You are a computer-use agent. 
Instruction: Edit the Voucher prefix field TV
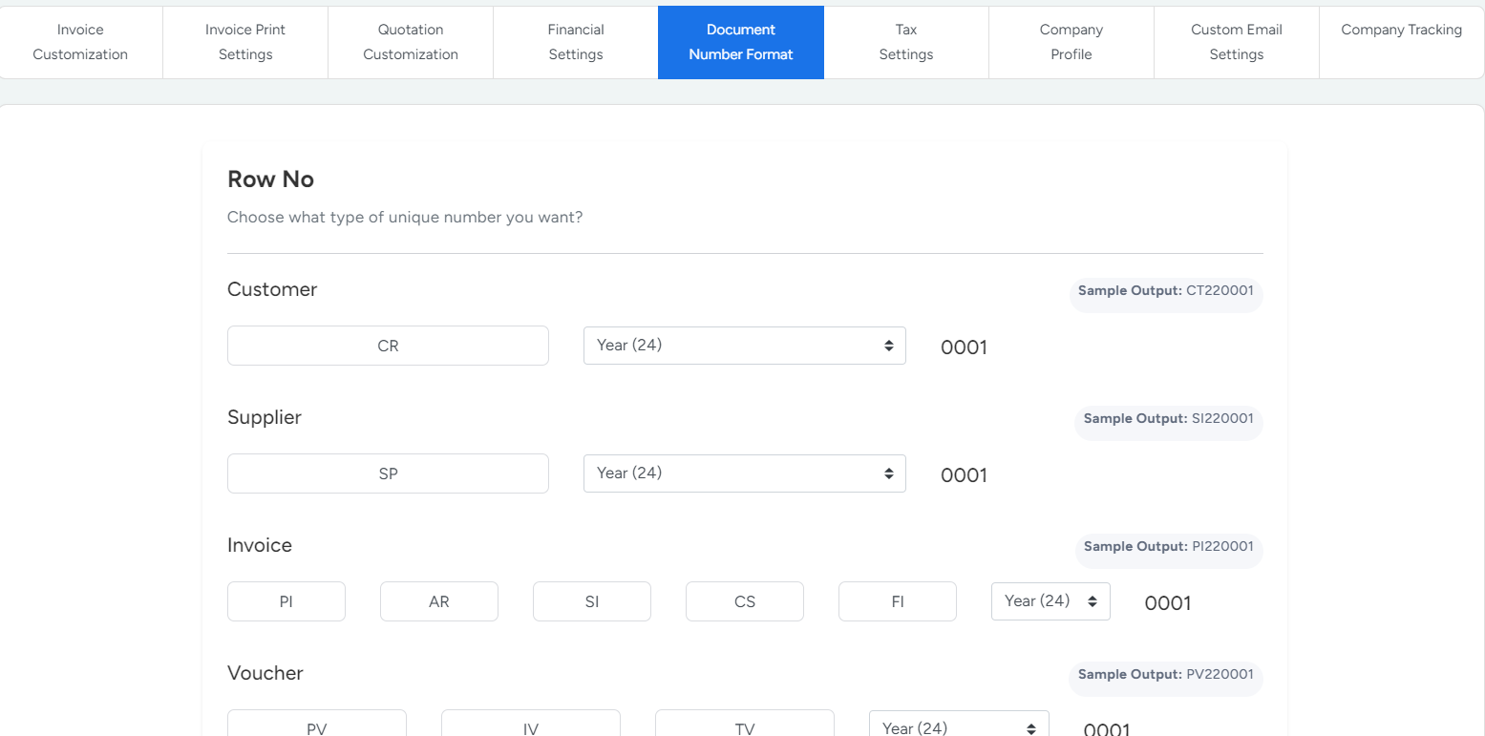(745, 724)
